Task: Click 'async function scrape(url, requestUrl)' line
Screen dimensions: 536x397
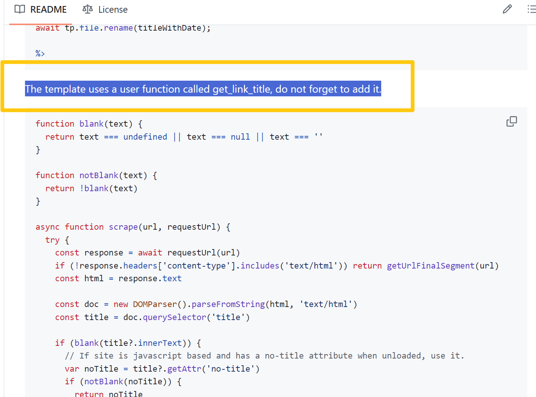Action: pyautogui.click(x=133, y=227)
